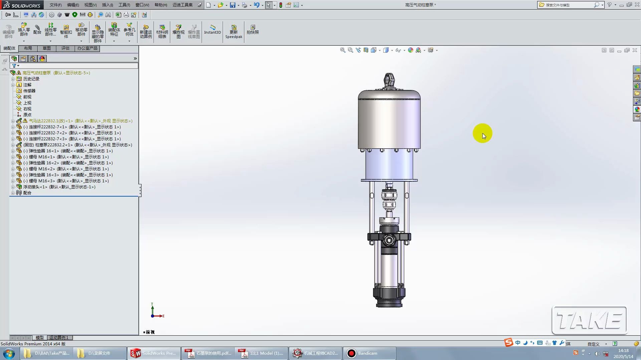
Task: Select the 智能扣件 smart fasteners tool
Action: [66, 30]
